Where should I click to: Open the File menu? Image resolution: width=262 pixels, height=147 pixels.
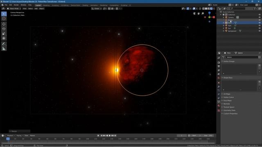[x=6, y=5]
